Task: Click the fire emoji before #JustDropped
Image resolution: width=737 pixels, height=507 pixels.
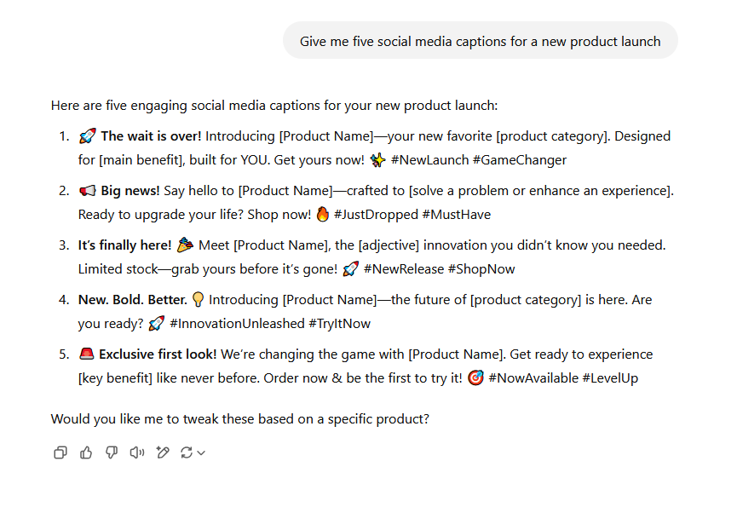Action: pos(322,215)
